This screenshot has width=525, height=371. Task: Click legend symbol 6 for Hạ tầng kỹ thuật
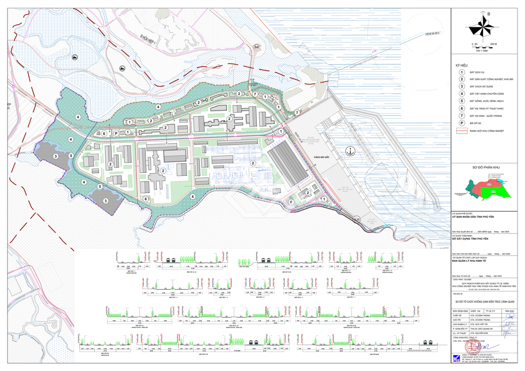coord(461,108)
